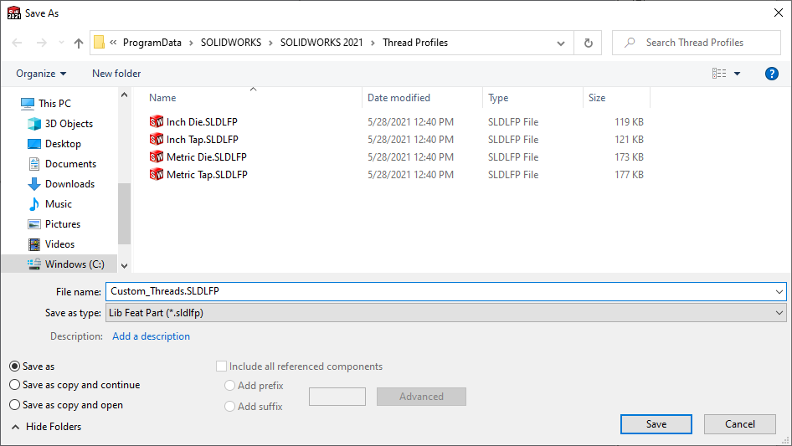Go back with the left arrow

tap(17, 43)
